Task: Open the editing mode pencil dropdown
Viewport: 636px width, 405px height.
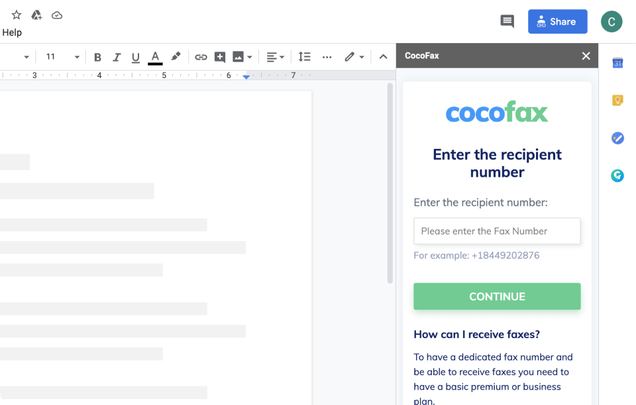Action: (x=354, y=57)
